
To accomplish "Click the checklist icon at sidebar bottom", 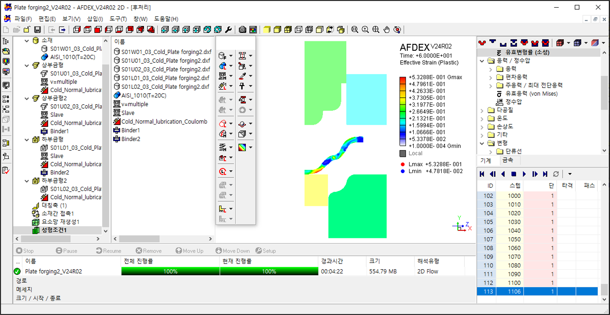I will pyautogui.click(x=6, y=170).
